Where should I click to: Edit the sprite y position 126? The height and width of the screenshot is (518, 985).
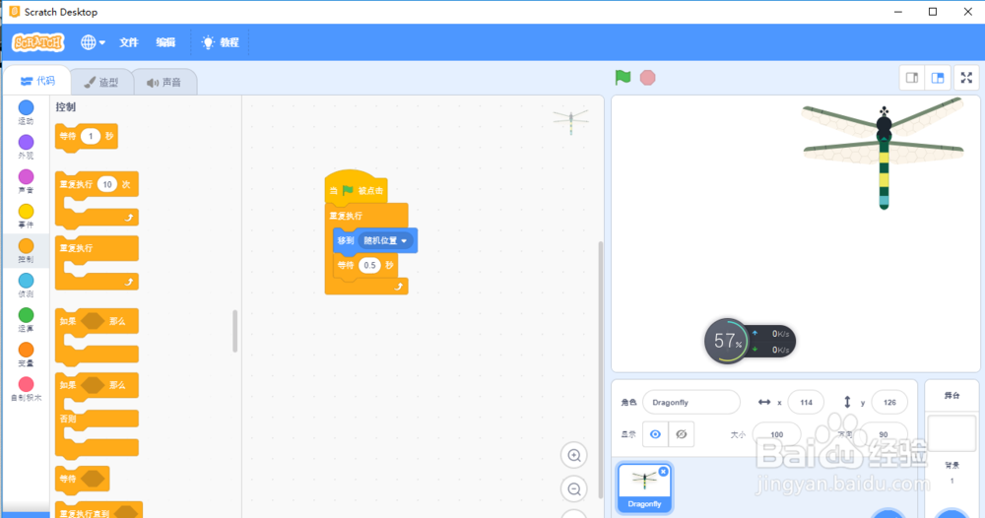889,403
